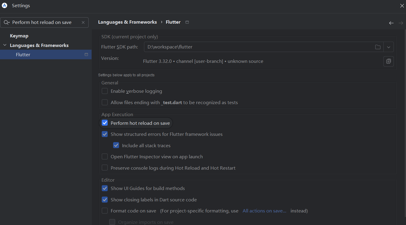Click the Editor section heading
The width and height of the screenshot is (406, 225).
108,180
